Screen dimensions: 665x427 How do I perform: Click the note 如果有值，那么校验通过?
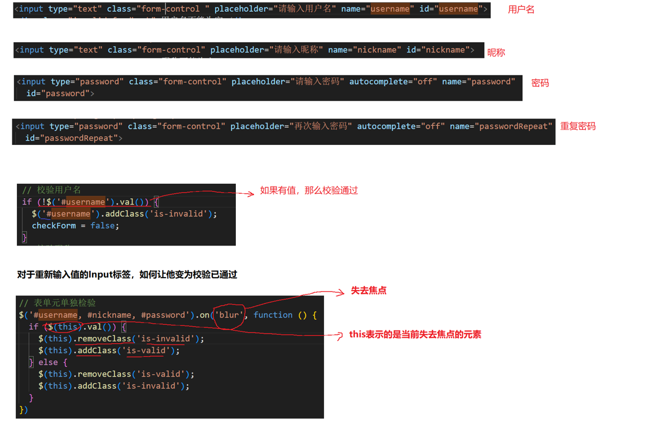pos(309,190)
